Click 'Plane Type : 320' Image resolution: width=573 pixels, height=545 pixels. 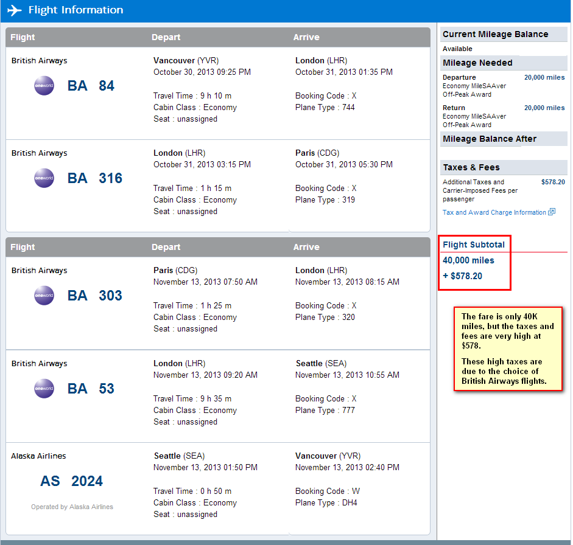coord(325,318)
